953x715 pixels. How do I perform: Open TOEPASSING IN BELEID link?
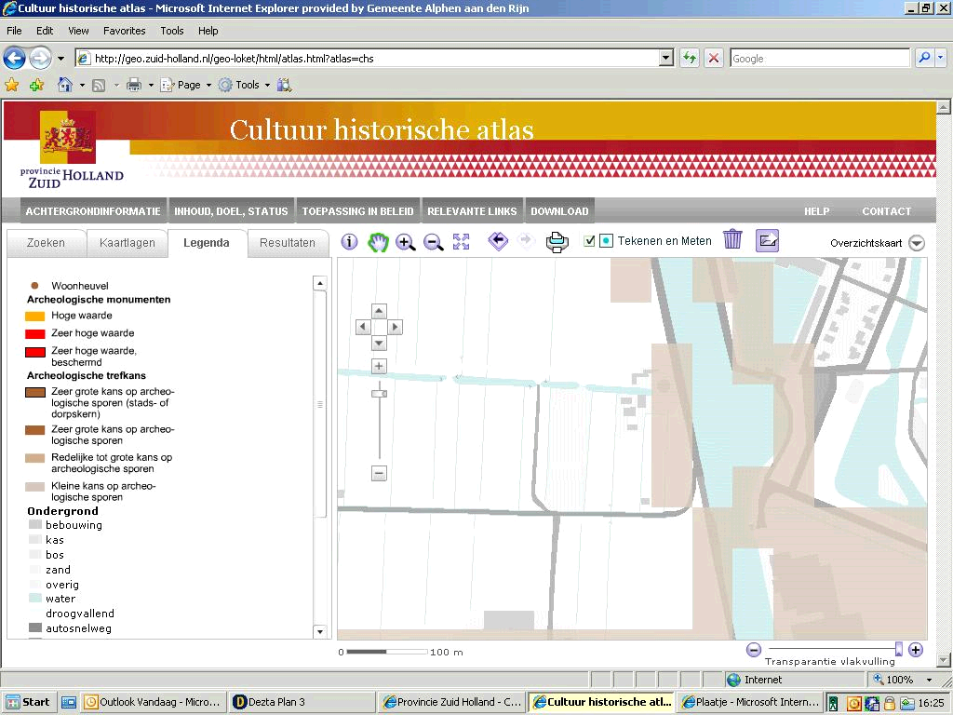click(x=358, y=211)
